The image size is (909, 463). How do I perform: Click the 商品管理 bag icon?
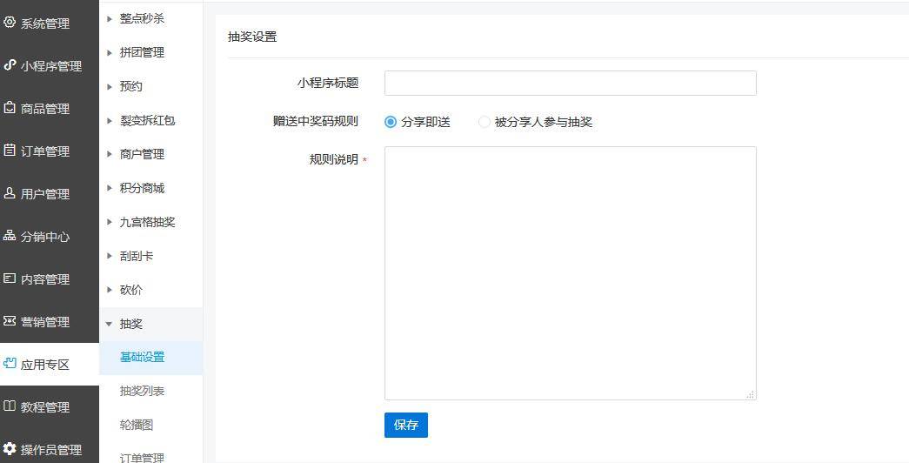[x=10, y=108]
